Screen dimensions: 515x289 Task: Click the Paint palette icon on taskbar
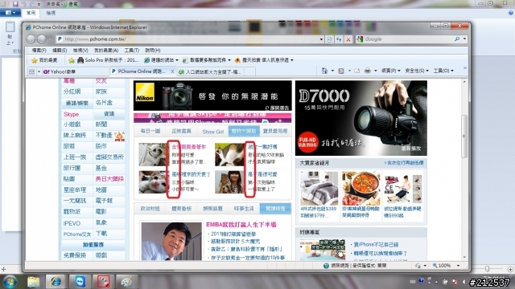pyautogui.click(x=127, y=281)
